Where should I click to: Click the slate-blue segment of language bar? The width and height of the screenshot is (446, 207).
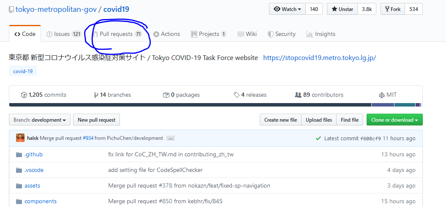tap(383, 105)
